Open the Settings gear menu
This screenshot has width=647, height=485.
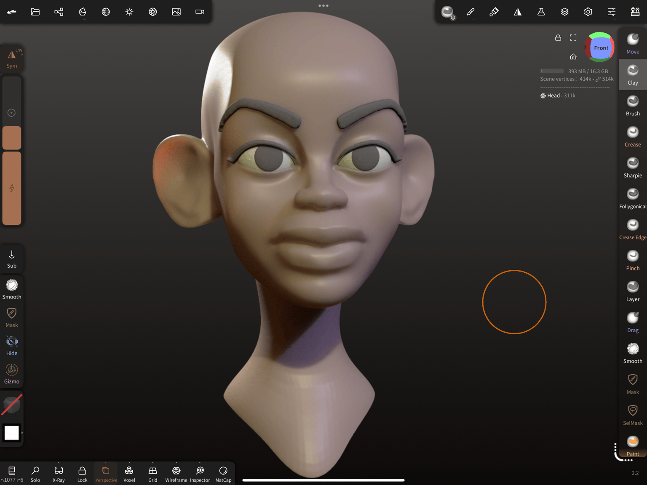tap(588, 12)
